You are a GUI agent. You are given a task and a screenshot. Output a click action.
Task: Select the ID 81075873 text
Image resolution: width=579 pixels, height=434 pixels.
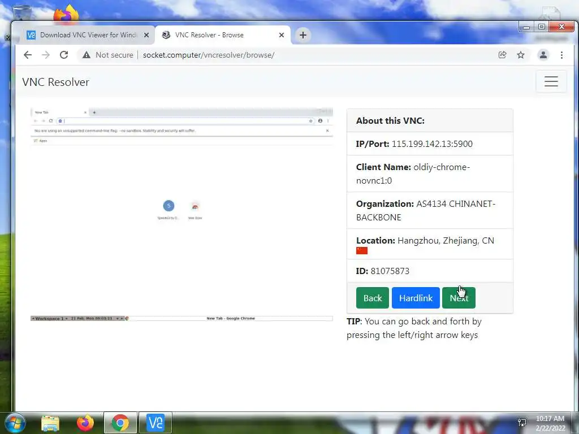[x=383, y=271]
